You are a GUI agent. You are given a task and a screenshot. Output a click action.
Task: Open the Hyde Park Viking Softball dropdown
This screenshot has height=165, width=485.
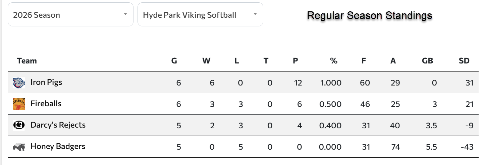point(200,14)
